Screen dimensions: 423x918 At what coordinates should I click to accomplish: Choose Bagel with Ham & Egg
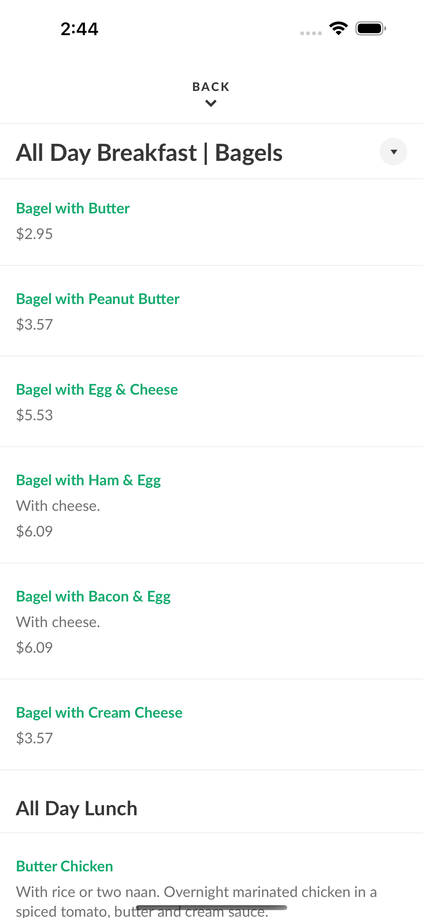click(x=211, y=505)
